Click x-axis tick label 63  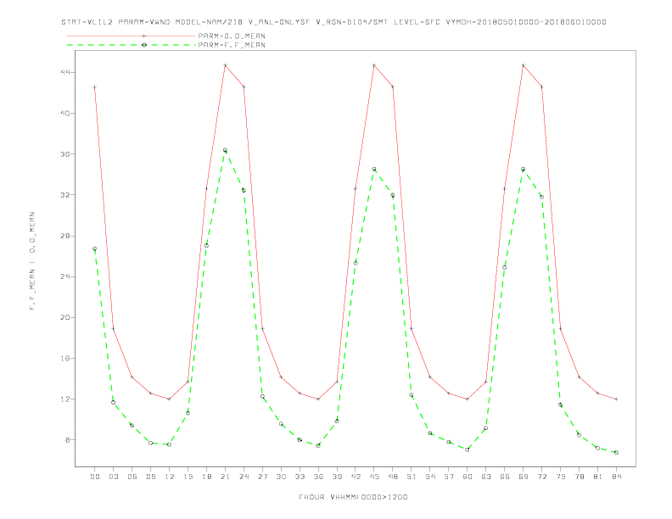tap(486, 477)
